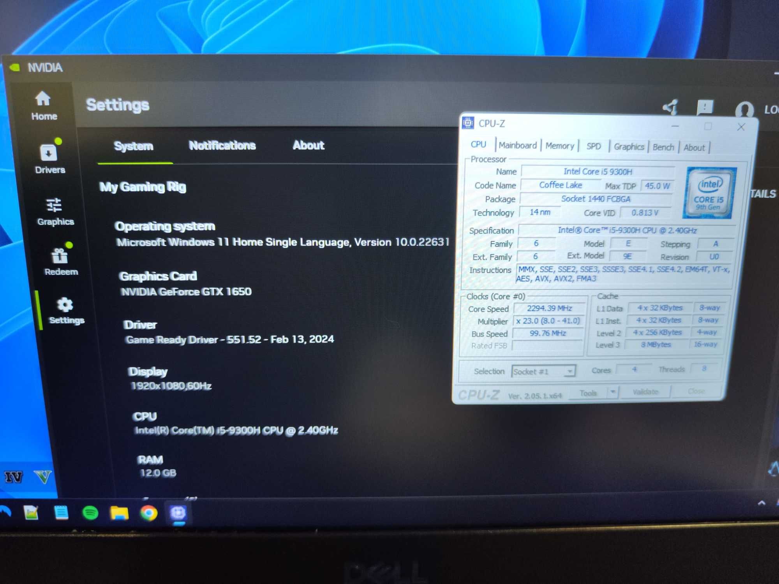779x584 pixels.
Task: Show hidden tray icons chevron
Action: pyautogui.click(x=761, y=503)
